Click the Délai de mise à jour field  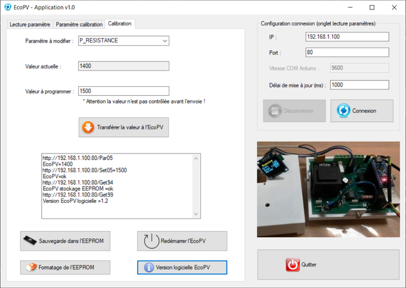click(x=360, y=85)
